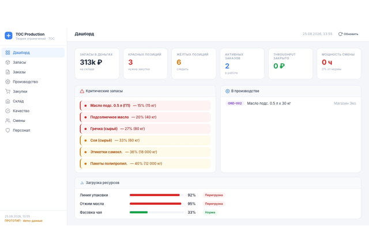Click the Перегрузка badge for Линия упаковки
The width and height of the screenshot is (369, 230).
(214, 195)
